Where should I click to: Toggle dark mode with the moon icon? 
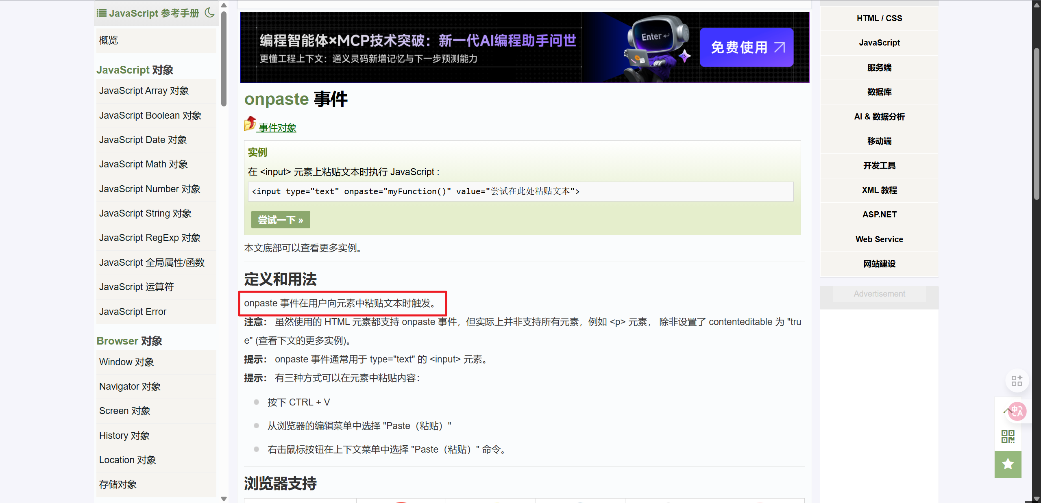point(209,13)
